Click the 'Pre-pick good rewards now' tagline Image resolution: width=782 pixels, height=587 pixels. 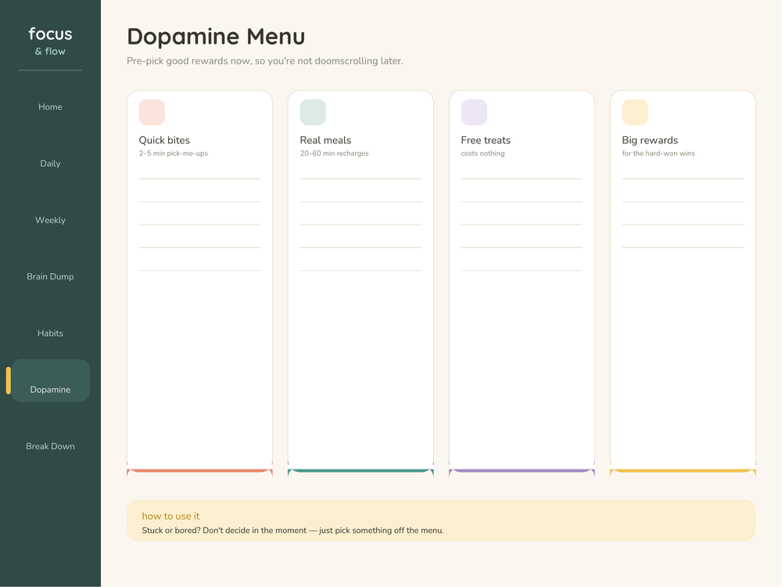[x=265, y=61]
